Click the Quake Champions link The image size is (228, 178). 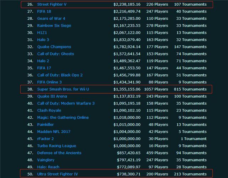click(x=54, y=47)
